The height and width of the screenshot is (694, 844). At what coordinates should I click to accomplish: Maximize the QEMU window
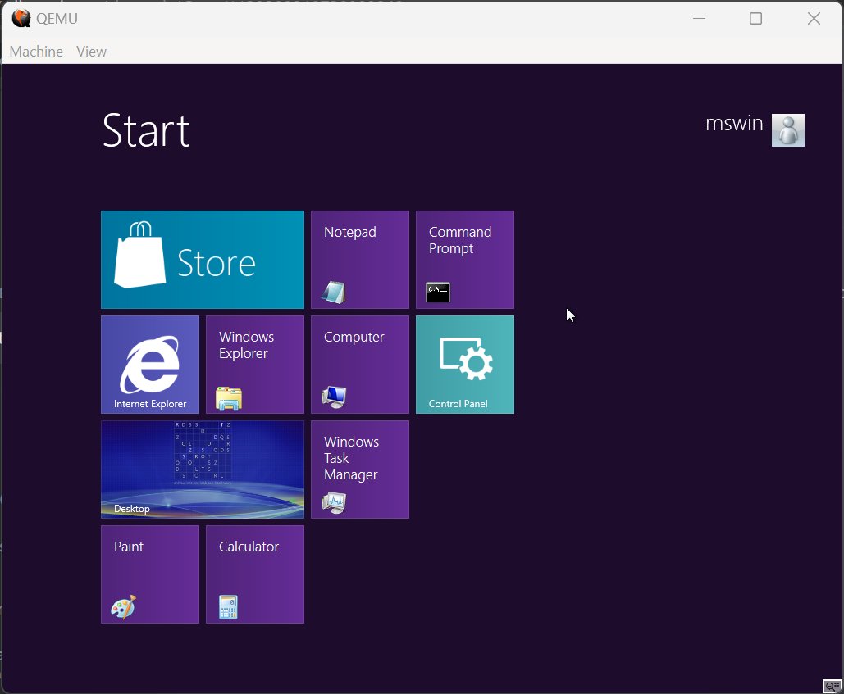[755, 18]
